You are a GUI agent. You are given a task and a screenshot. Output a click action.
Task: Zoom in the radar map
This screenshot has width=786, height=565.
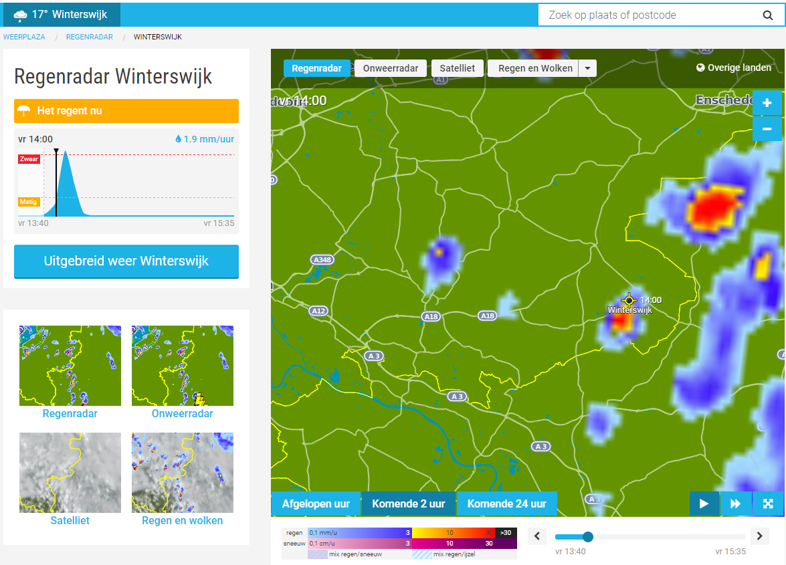click(x=767, y=103)
